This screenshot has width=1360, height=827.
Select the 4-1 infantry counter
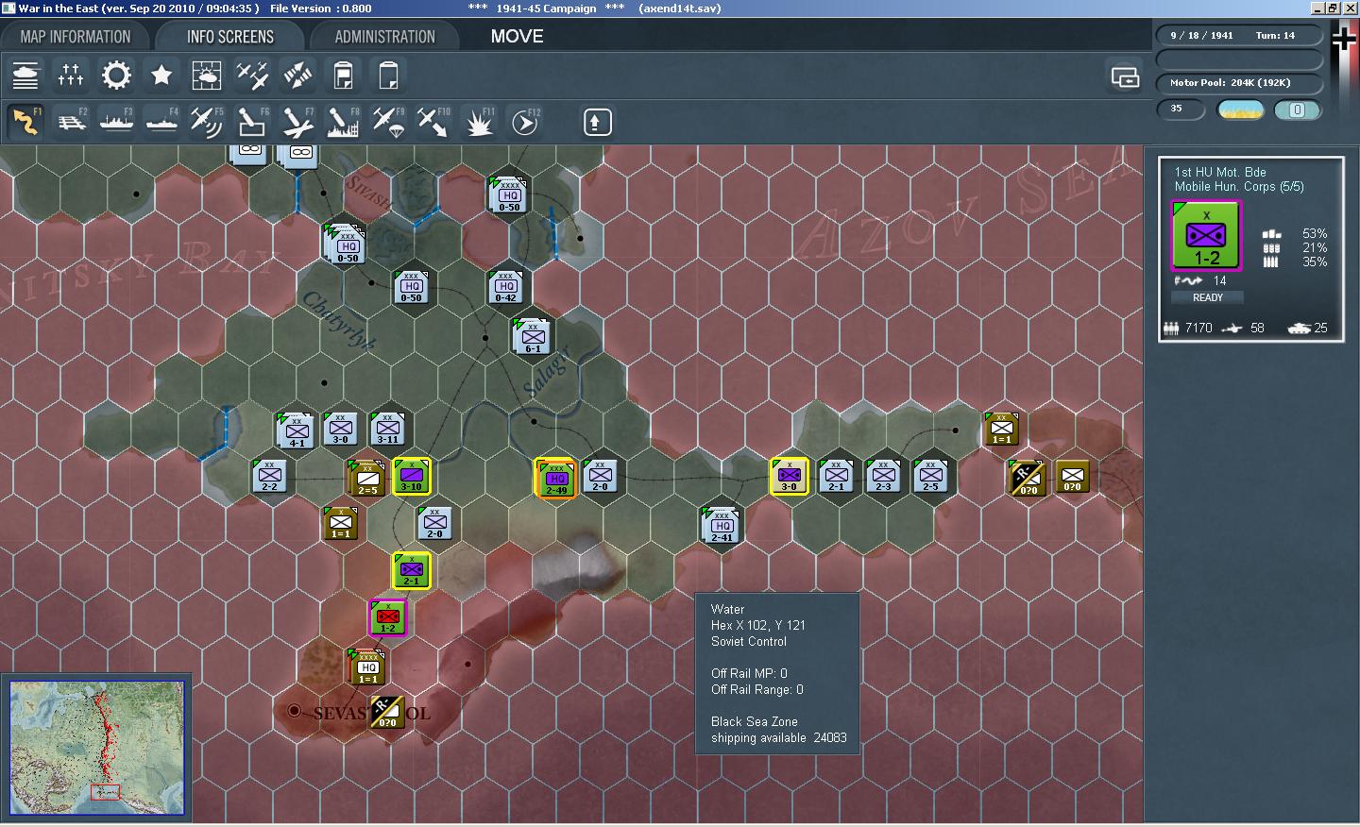click(296, 430)
